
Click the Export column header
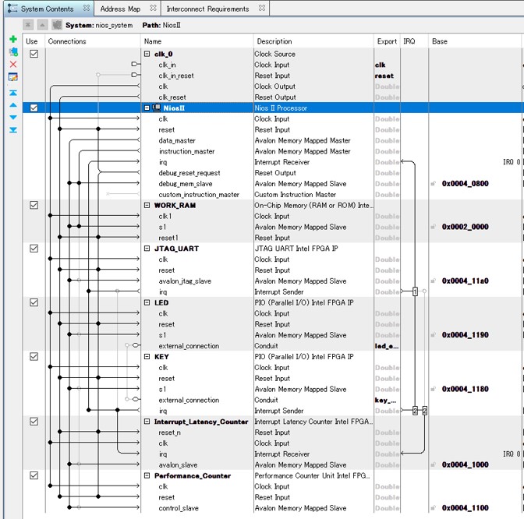tap(387, 41)
